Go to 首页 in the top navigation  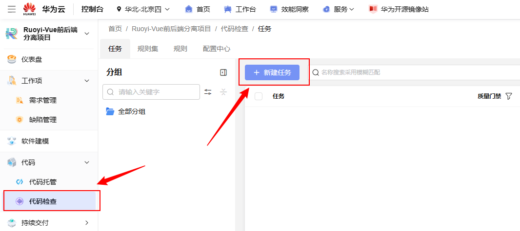coord(203,9)
